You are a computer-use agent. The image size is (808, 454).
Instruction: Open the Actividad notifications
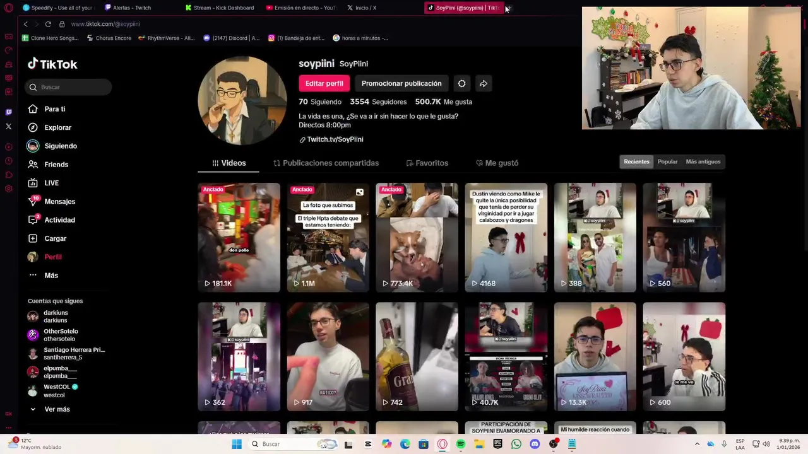52,220
